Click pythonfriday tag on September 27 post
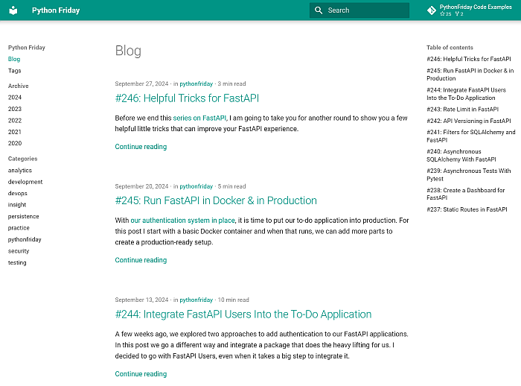 click(196, 84)
